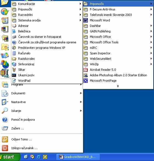Open the program compatibility wizard help icon

(x=14, y=42)
